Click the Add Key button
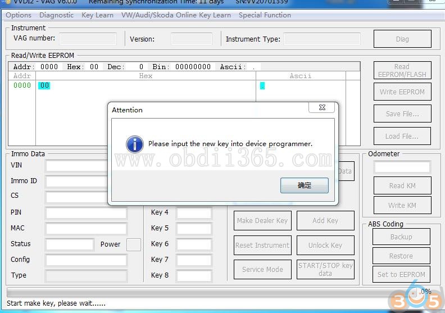The image size is (445, 313). [x=325, y=220]
